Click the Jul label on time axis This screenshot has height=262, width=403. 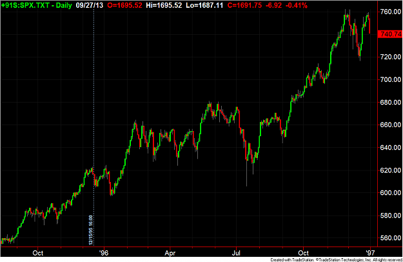pos(236,253)
